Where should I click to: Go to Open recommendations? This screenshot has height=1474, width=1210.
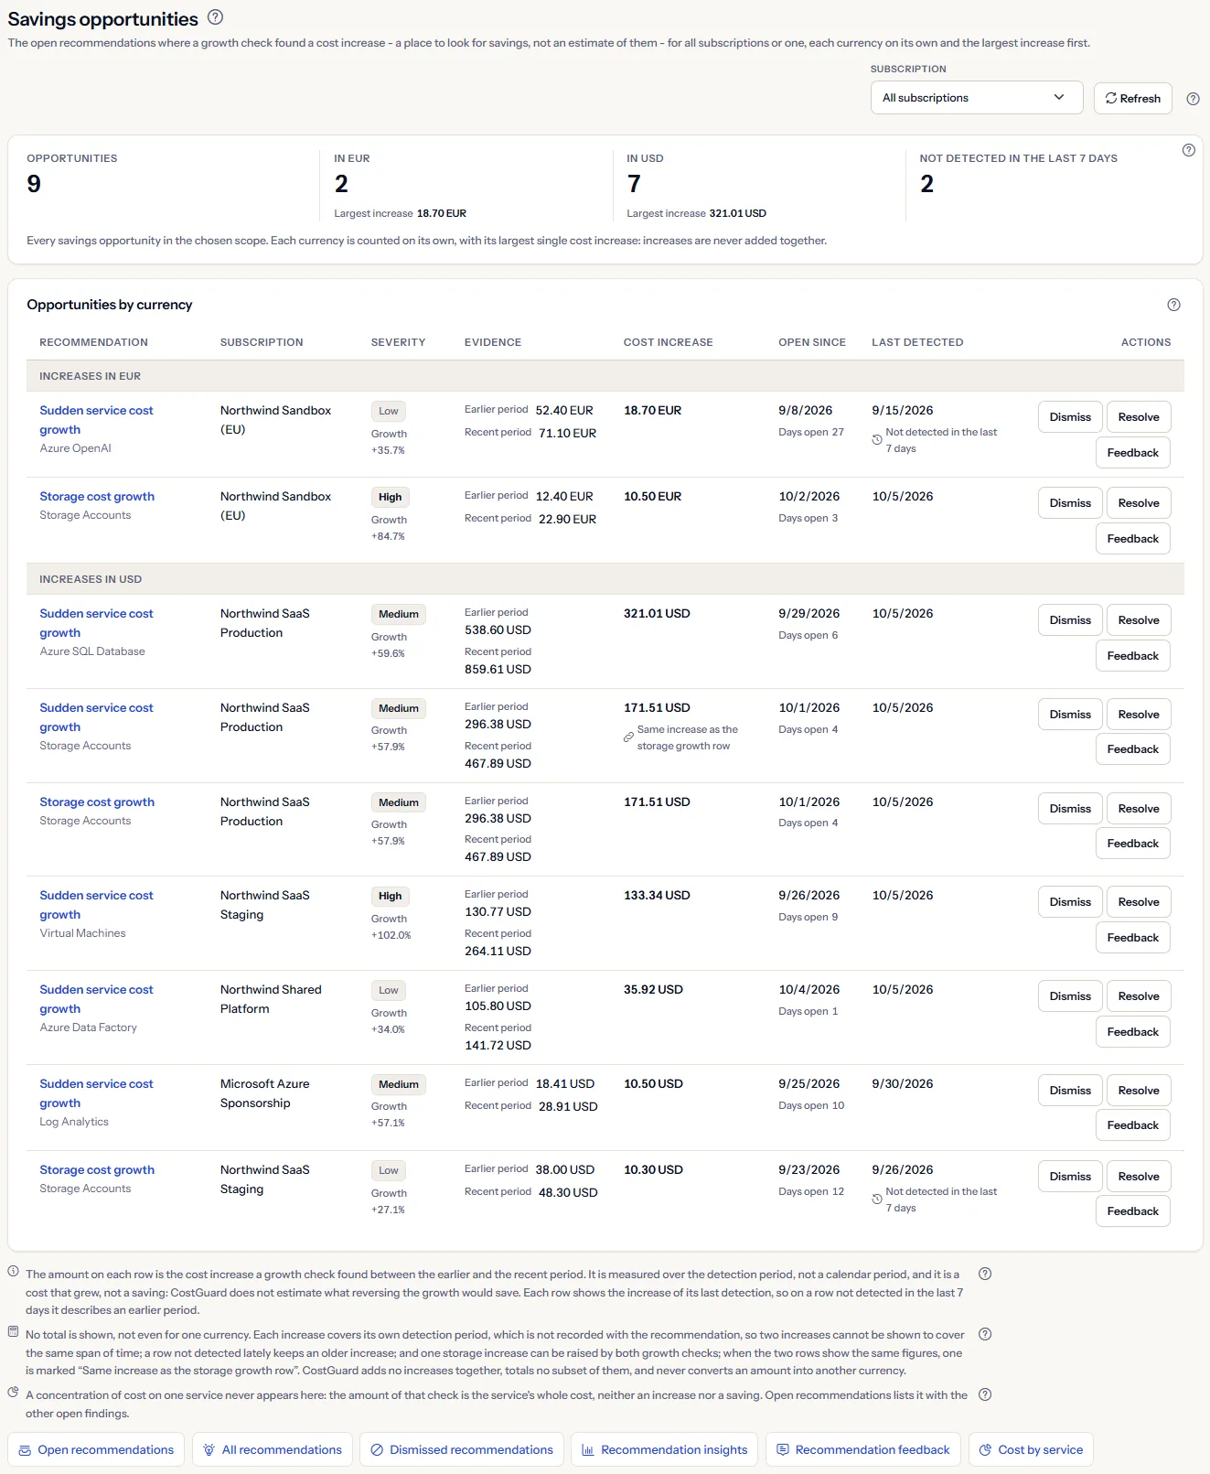96,1449
